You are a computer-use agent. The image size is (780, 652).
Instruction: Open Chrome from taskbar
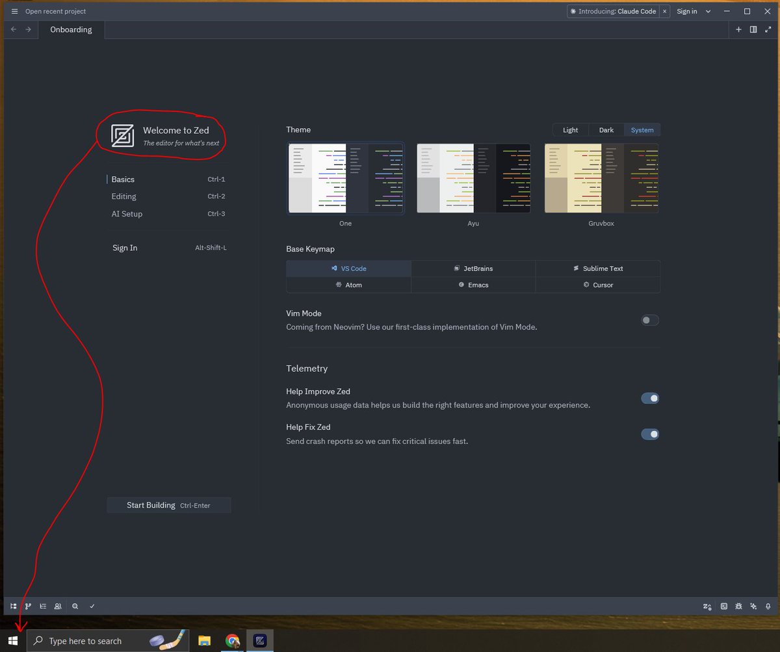click(x=232, y=640)
